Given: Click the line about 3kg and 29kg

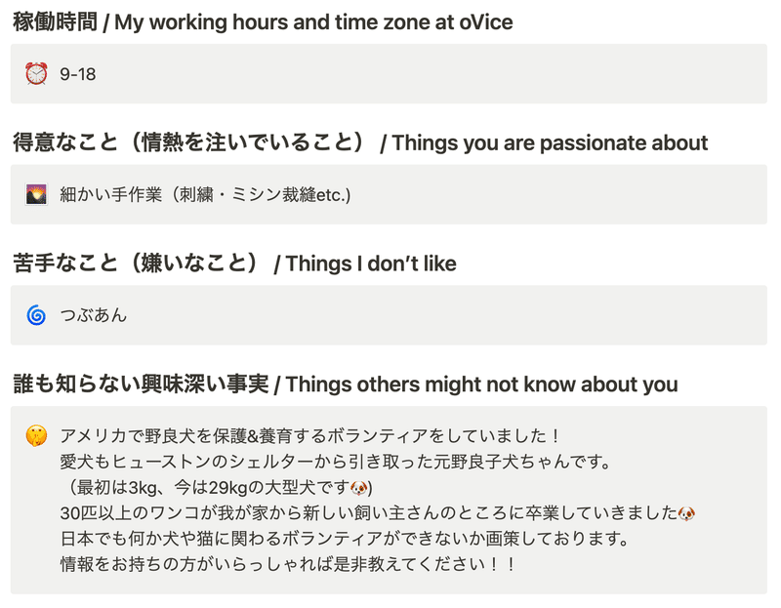Looking at the screenshot, I should pos(216,488).
